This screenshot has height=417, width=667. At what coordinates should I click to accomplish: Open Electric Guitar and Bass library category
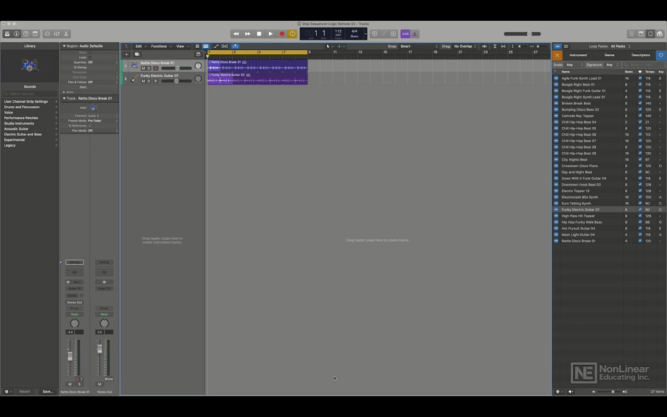pyautogui.click(x=30, y=134)
